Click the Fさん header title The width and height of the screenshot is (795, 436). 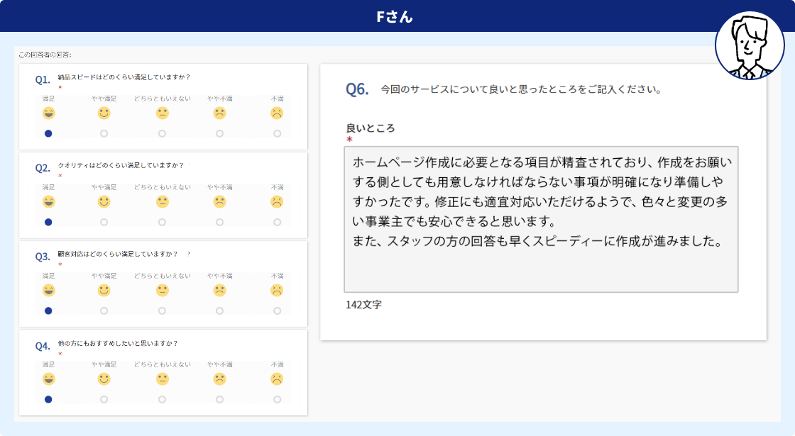[x=395, y=16]
